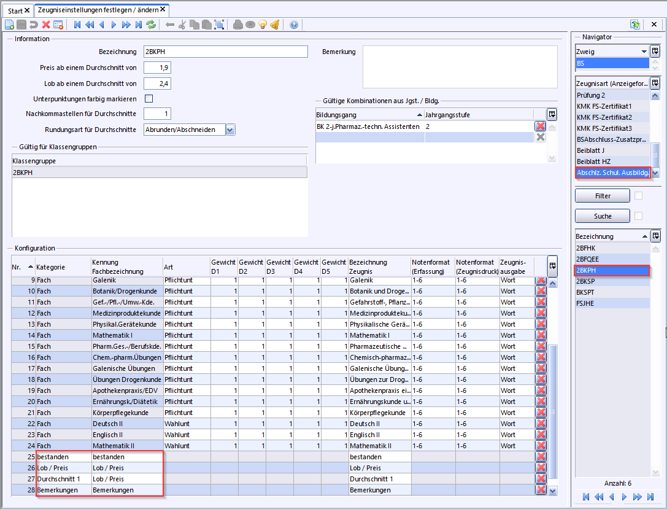Click the Bezeichnung input field
The width and height of the screenshot is (667, 509).
pos(225,52)
